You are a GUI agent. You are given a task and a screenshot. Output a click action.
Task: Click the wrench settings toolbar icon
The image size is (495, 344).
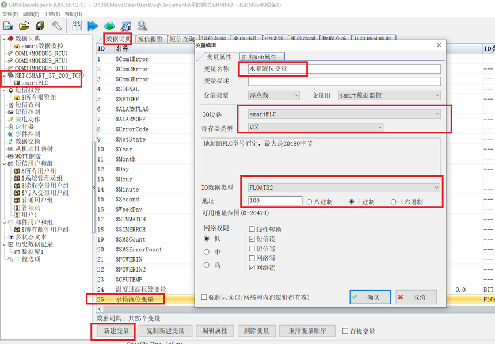coord(57,26)
